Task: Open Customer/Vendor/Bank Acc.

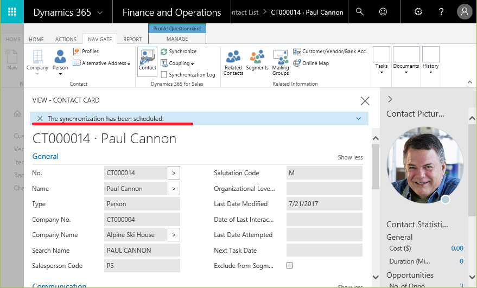Action: click(330, 52)
